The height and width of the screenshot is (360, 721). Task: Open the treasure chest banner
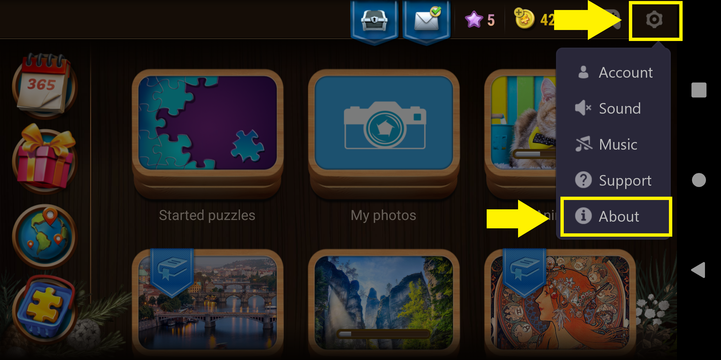tap(375, 21)
